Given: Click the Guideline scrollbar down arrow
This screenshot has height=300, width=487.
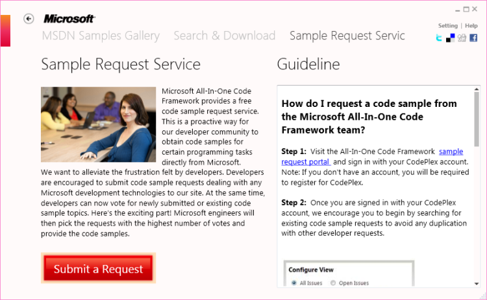Looking at the screenshot, I should (477, 284).
